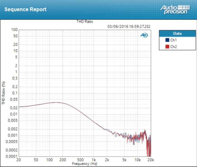Click the 2k frequency axis tick label

[107, 160]
